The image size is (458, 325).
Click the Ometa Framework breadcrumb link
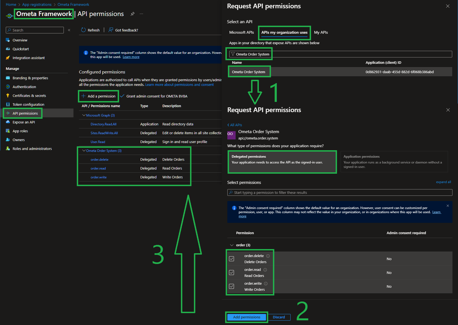tap(73, 4)
